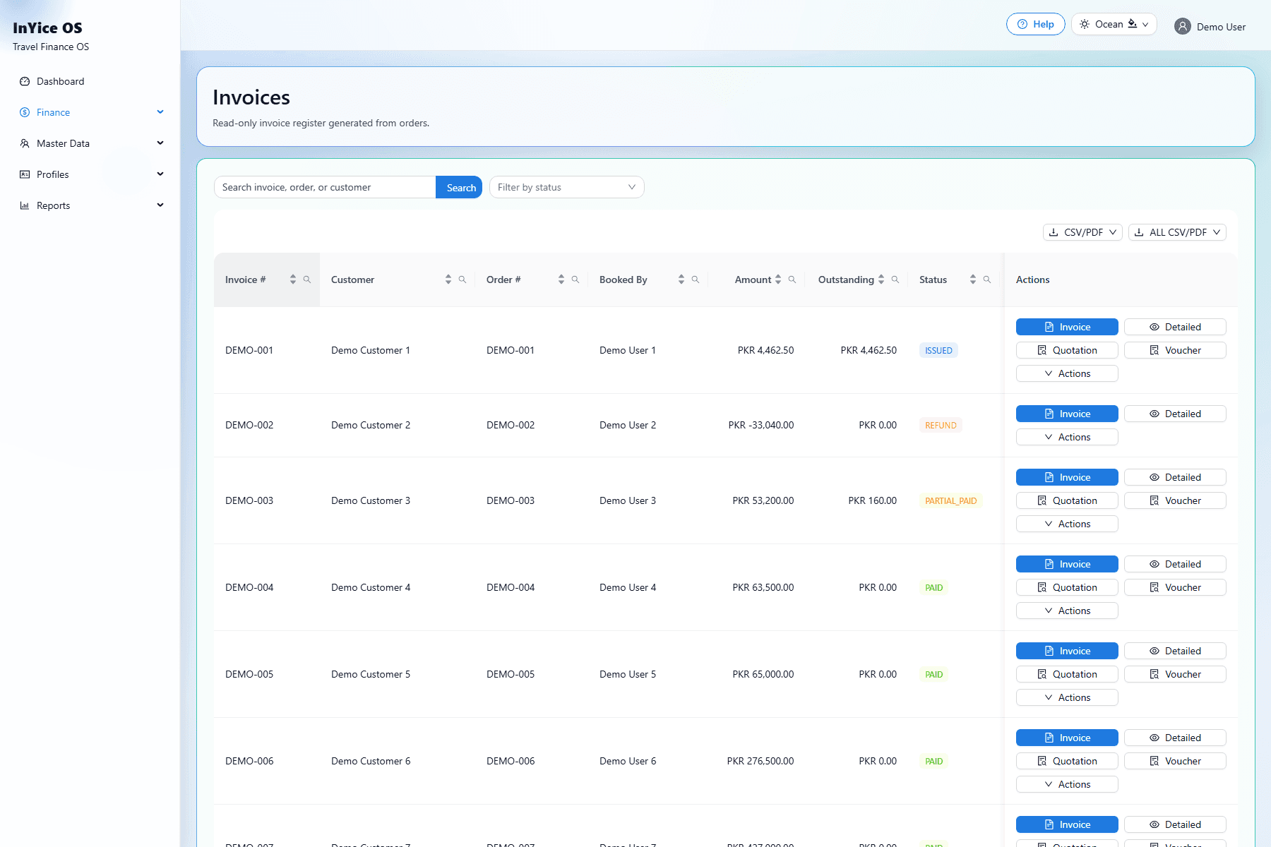Expand Actions dropdown for DEMO-002

click(1067, 437)
